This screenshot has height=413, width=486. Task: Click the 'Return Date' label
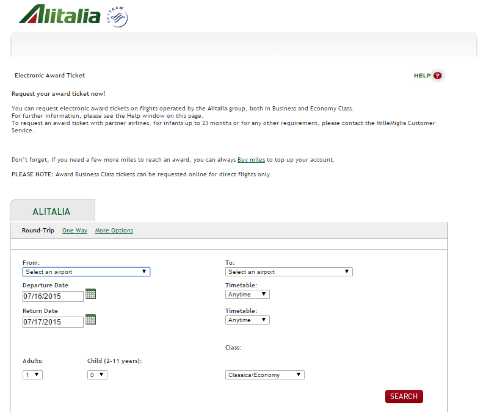pyautogui.click(x=40, y=311)
